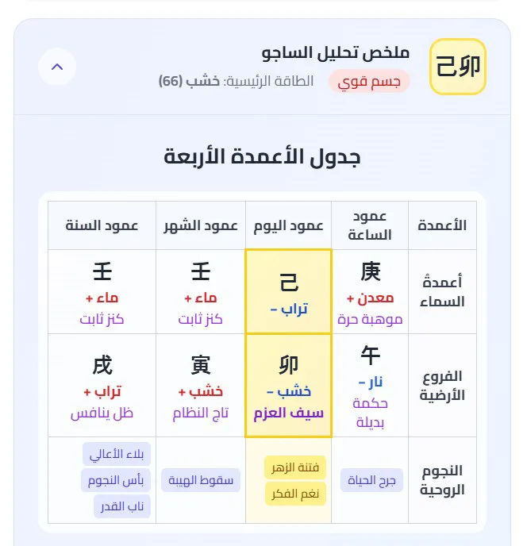527x546 pixels.
Task: Select the 卯 day pillar earthly branch cell
Action: [x=288, y=385]
